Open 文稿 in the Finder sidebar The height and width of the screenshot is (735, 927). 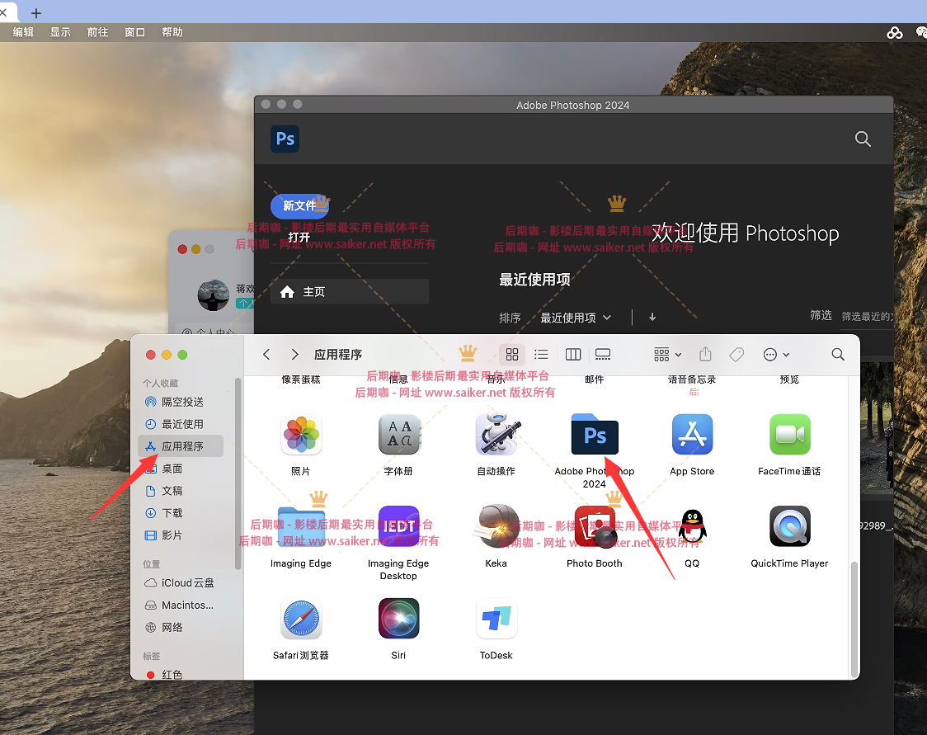click(181, 491)
